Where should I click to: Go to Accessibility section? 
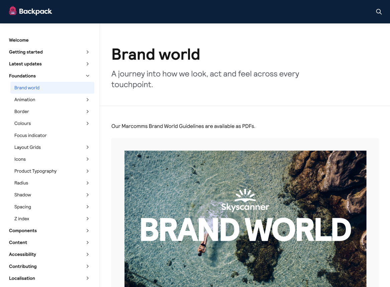(22, 255)
